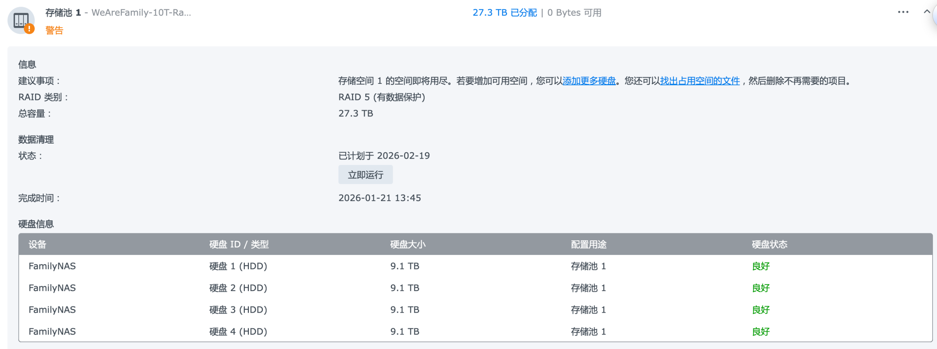Select the 硬盘 1 (HDD) row
The height and width of the screenshot is (349, 937).
click(238, 266)
